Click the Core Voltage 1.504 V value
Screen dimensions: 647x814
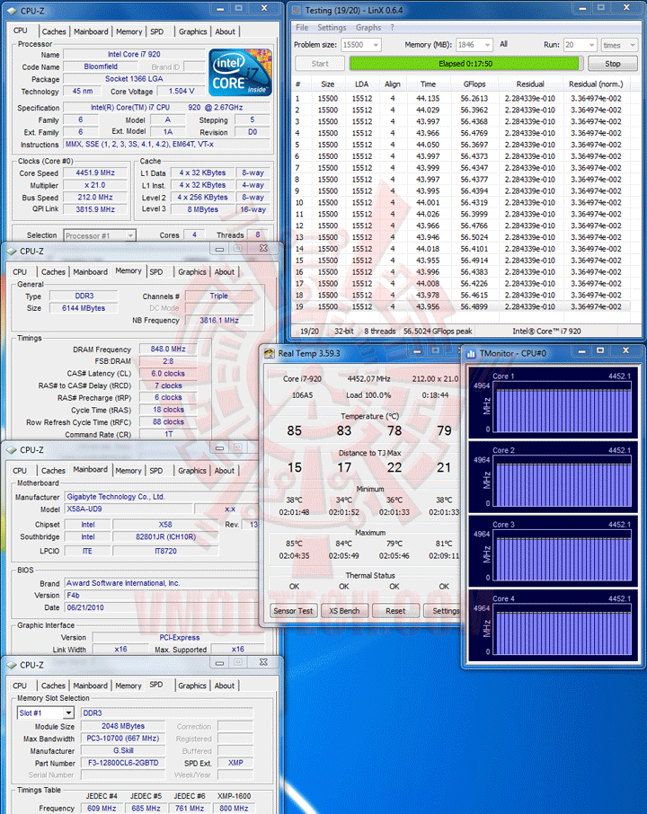[x=182, y=91]
